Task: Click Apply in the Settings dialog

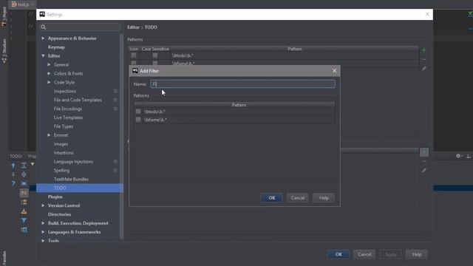Action: point(390,254)
